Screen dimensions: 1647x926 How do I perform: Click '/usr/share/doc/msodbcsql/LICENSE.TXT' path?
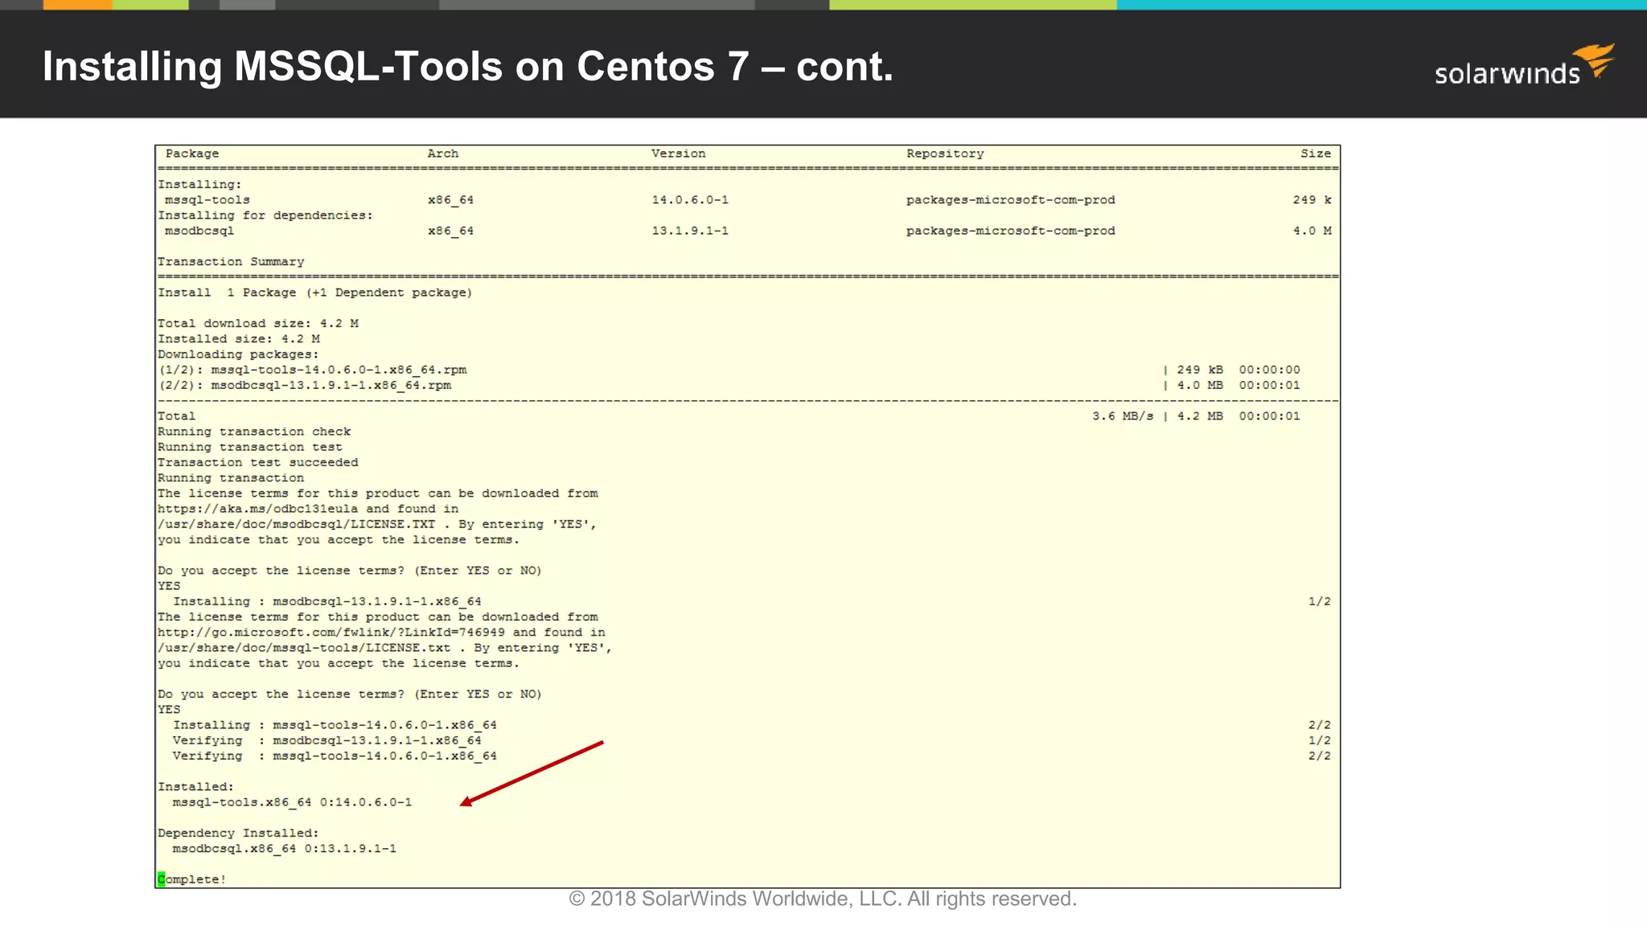pyautogui.click(x=297, y=524)
